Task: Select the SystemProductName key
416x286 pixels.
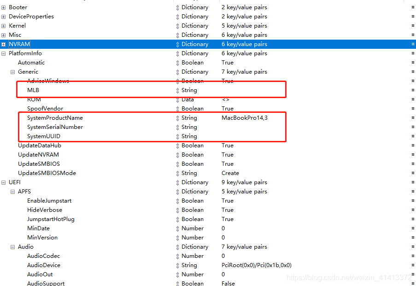Action: click(x=55, y=118)
